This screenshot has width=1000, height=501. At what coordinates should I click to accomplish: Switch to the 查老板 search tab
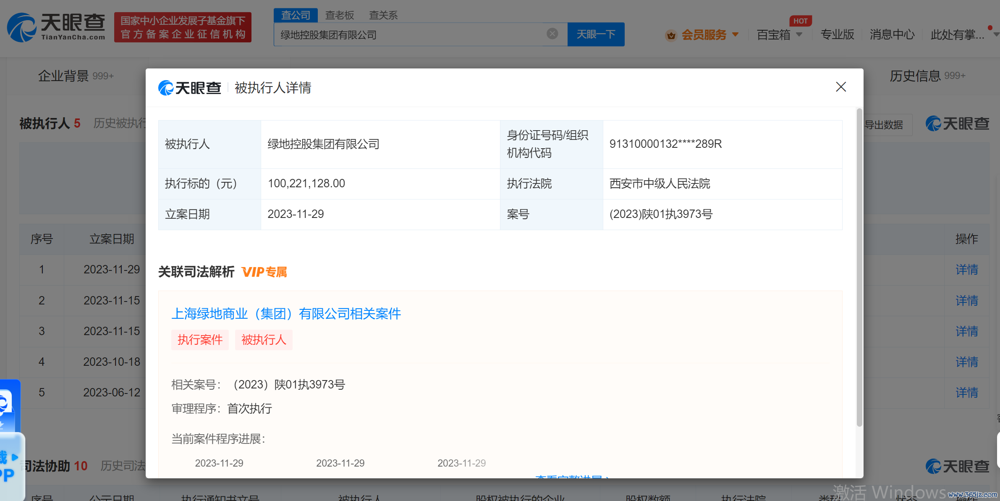[340, 15]
